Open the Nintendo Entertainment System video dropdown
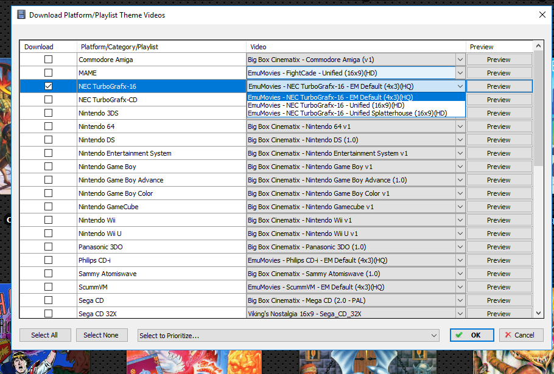This screenshot has height=374, width=554. 460,153
